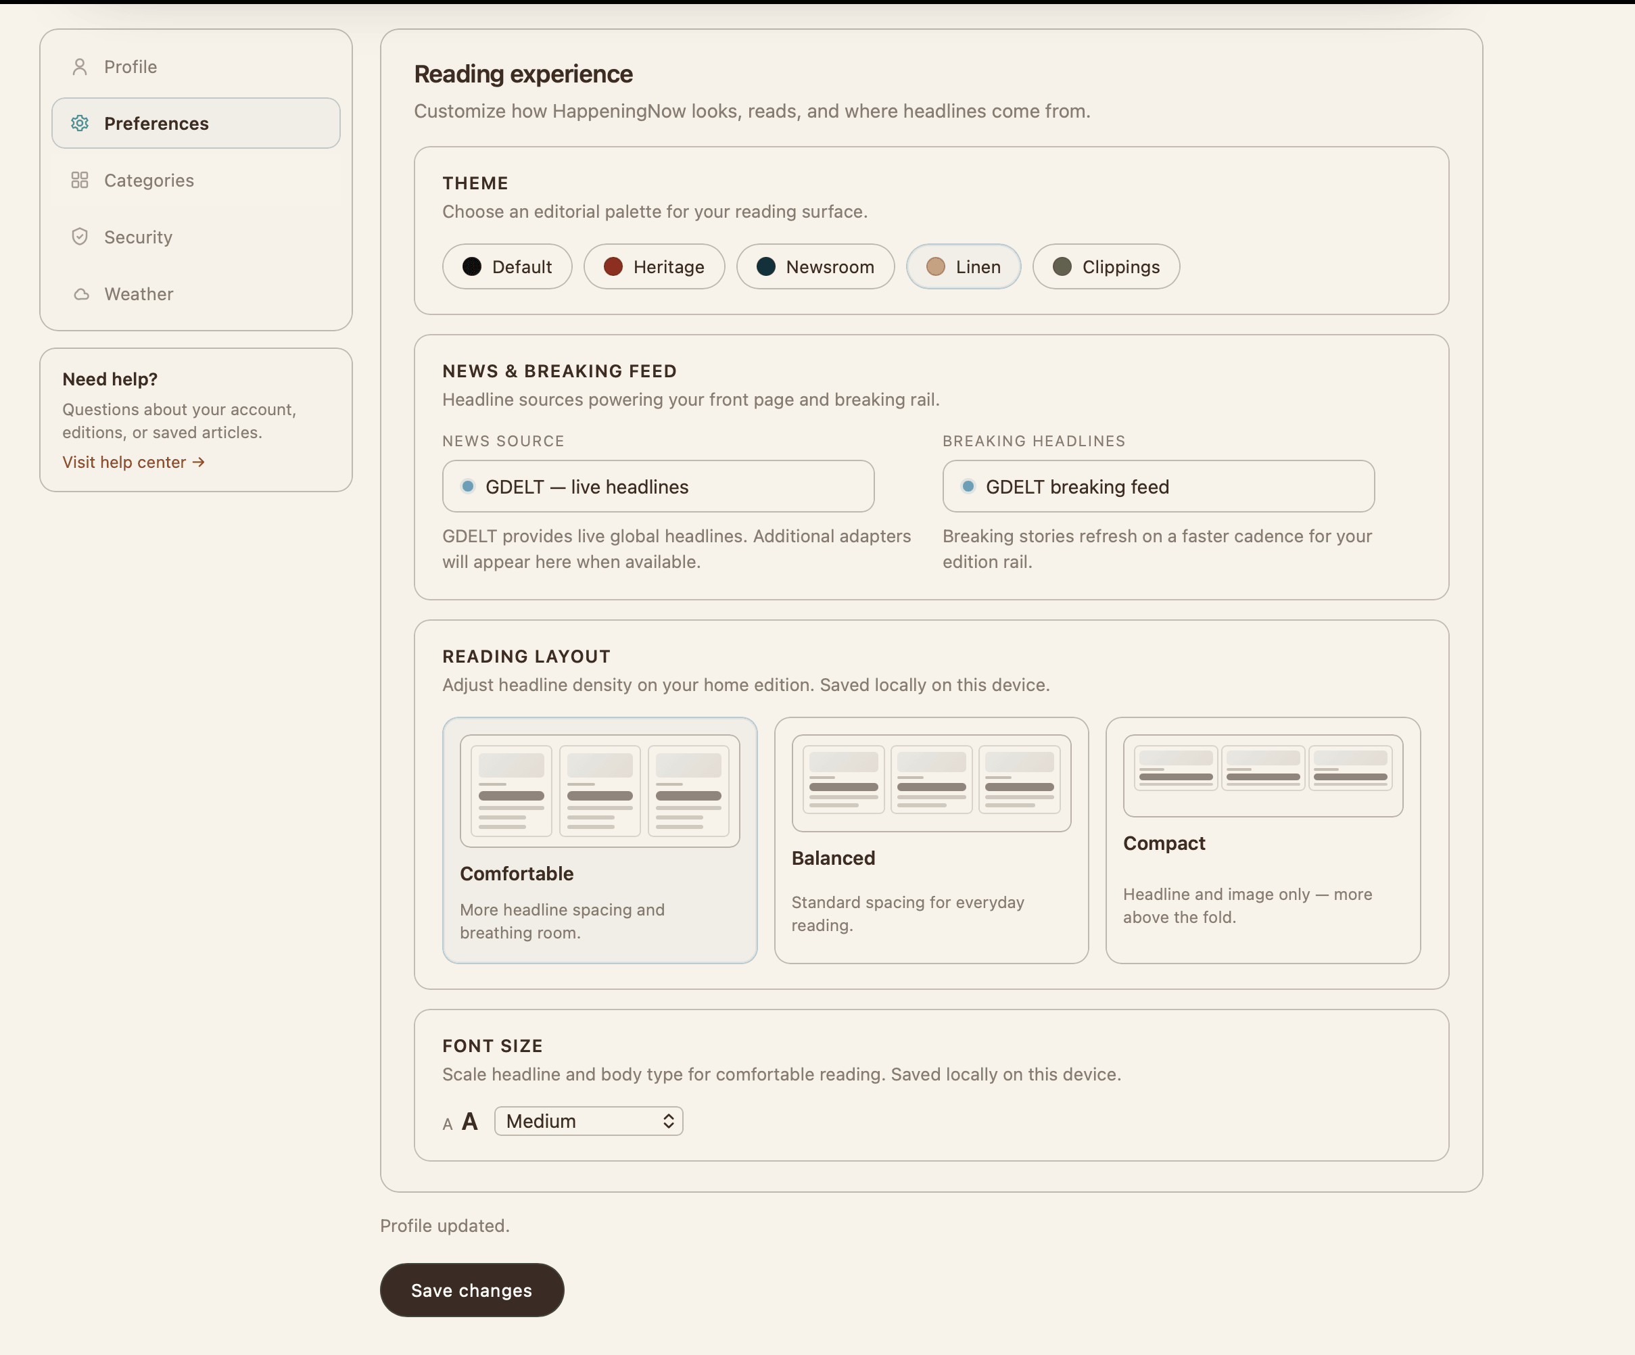
Task: Click the navy Newsroom color dot
Action: point(765,267)
